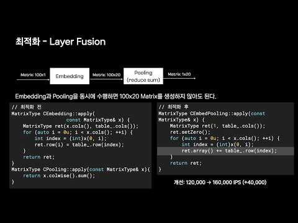The image size is (298, 223).
Task: Click the sentence starting "Embedding과 Pooling을 동시에"
Action: click(115, 96)
